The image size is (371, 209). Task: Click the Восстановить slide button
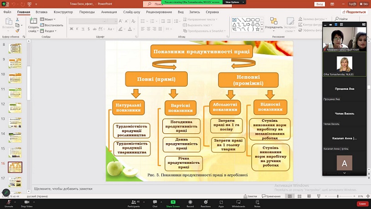coord(52,25)
